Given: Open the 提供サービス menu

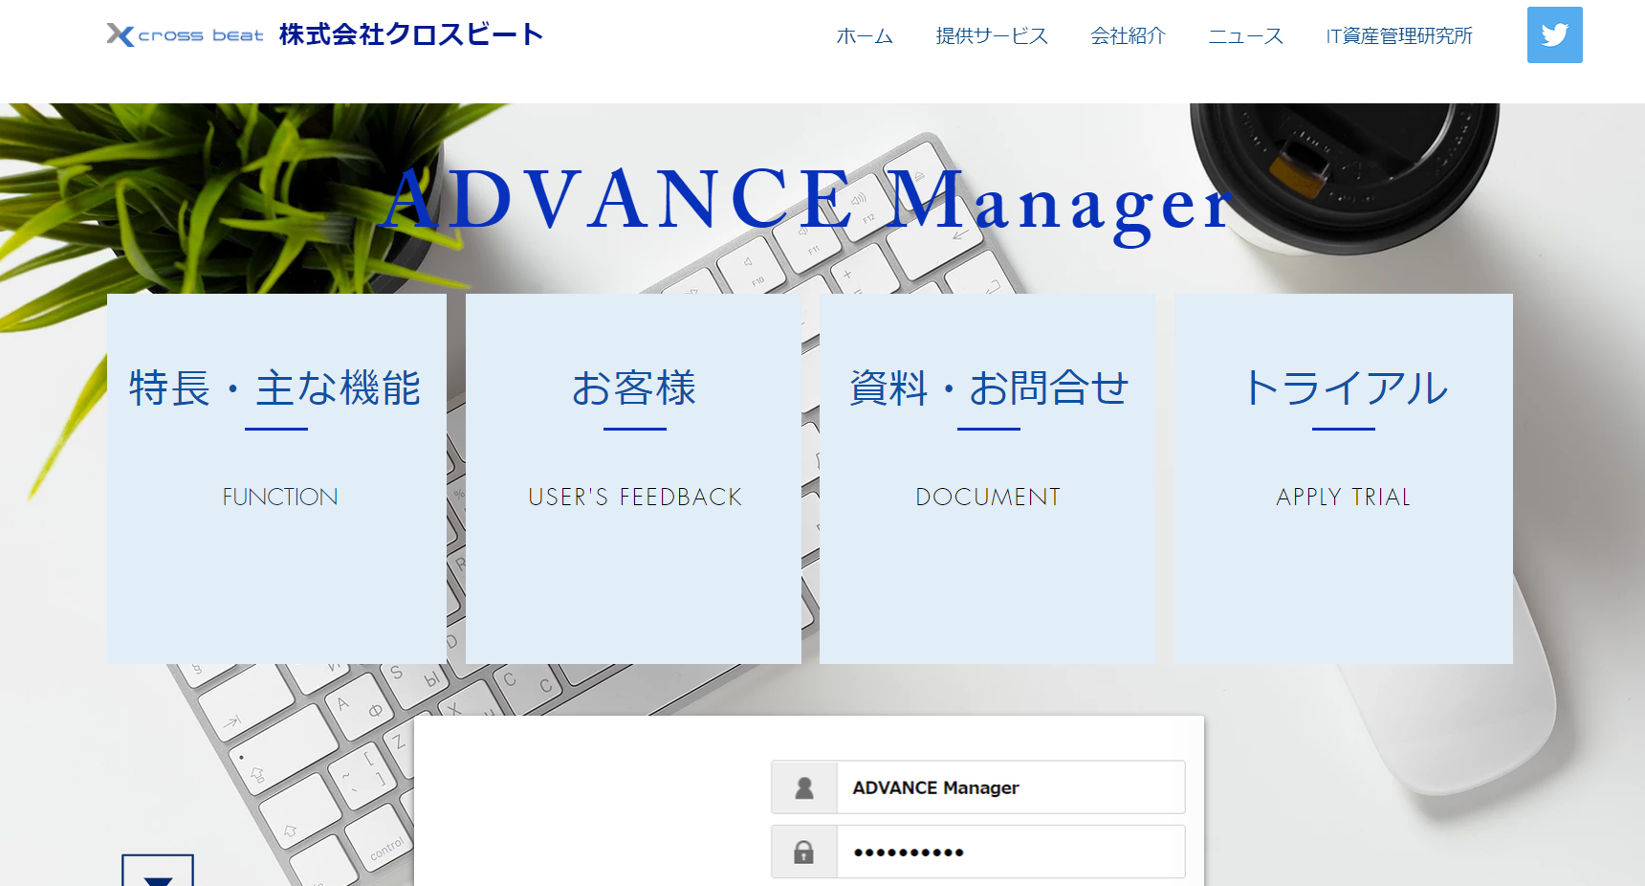Looking at the screenshot, I should coord(992,36).
